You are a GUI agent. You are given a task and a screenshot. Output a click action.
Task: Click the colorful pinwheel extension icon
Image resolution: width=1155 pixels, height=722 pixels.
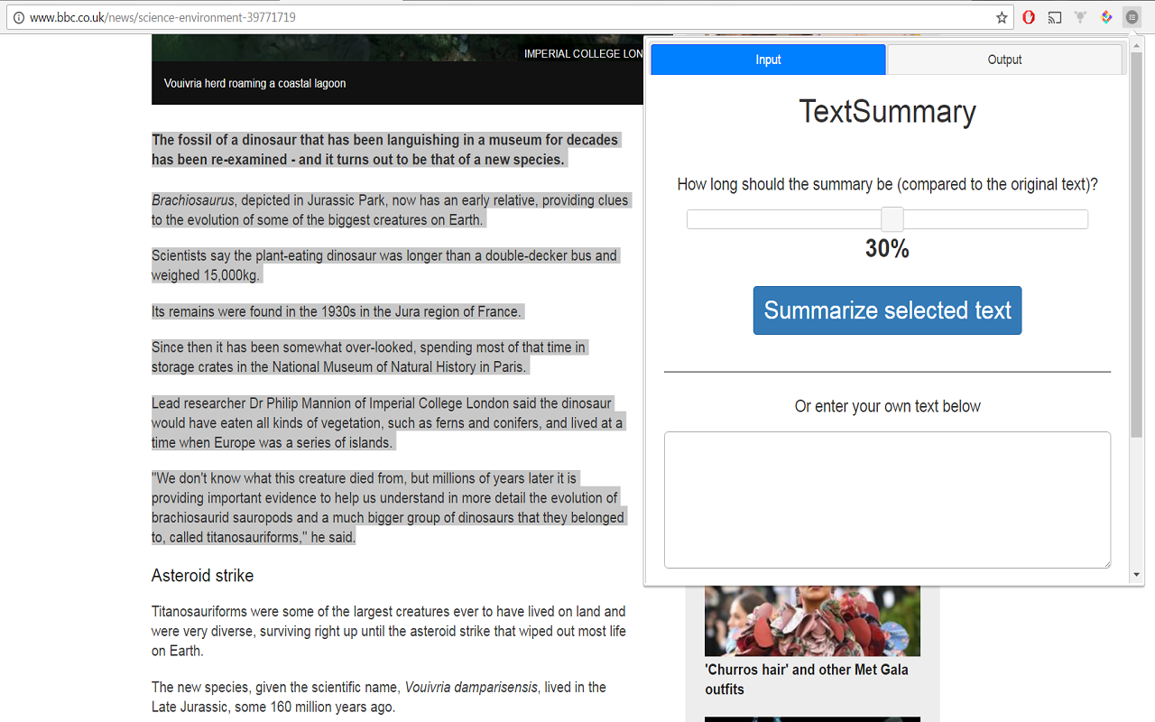coord(1106,17)
